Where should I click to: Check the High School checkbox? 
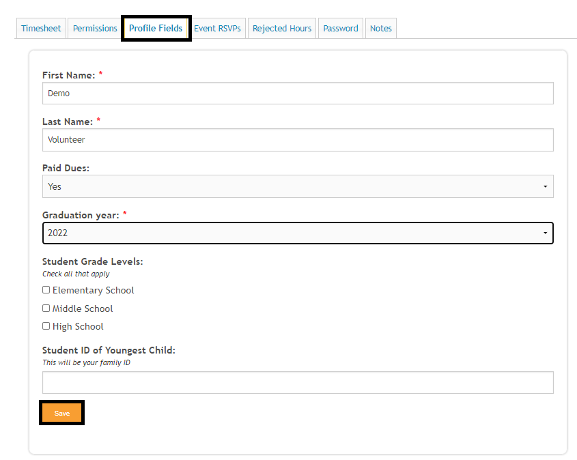pos(46,326)
